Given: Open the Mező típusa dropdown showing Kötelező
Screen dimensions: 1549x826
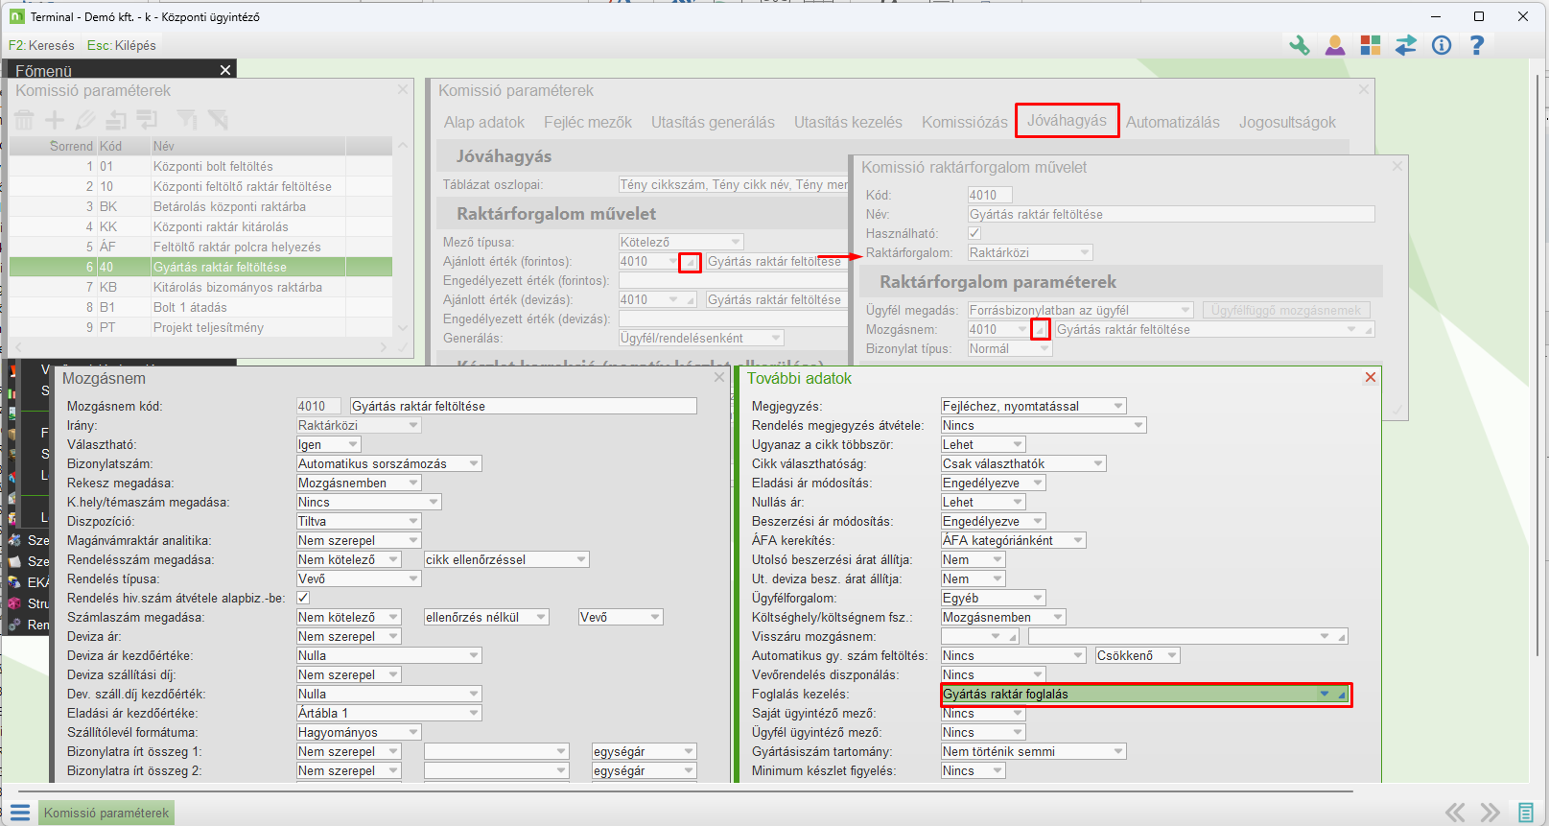Looking at the screenshot, I should coord(681,242).
